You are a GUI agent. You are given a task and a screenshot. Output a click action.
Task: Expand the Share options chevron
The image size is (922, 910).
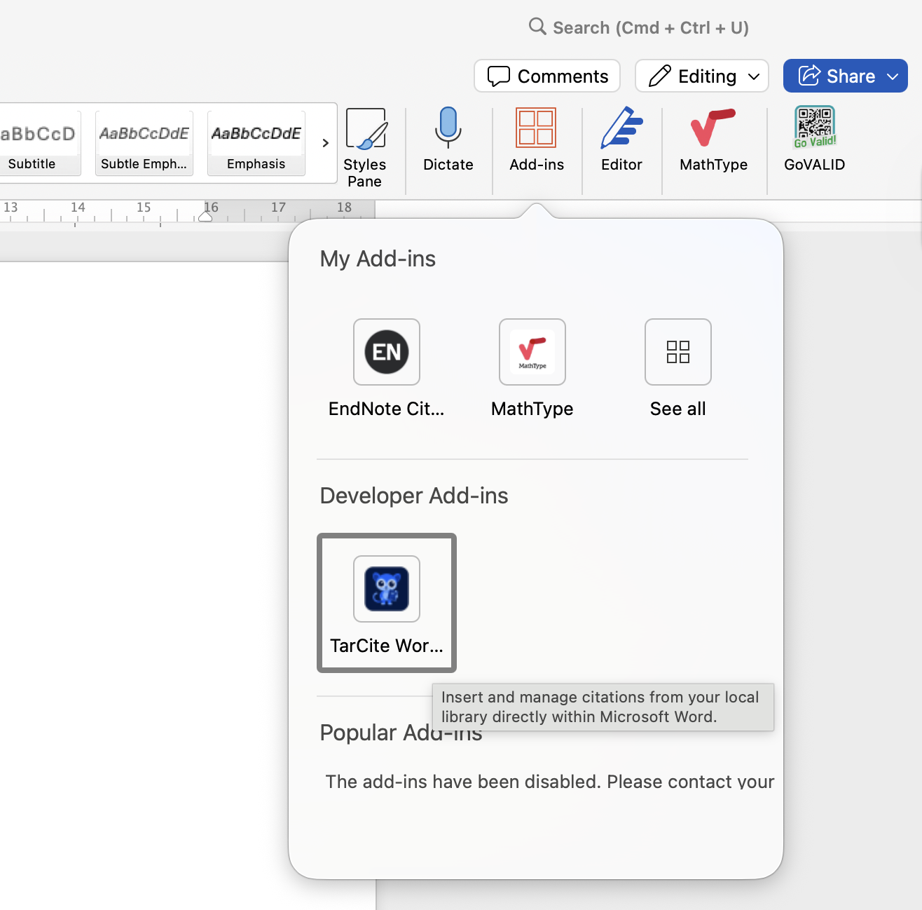point(893,76)
